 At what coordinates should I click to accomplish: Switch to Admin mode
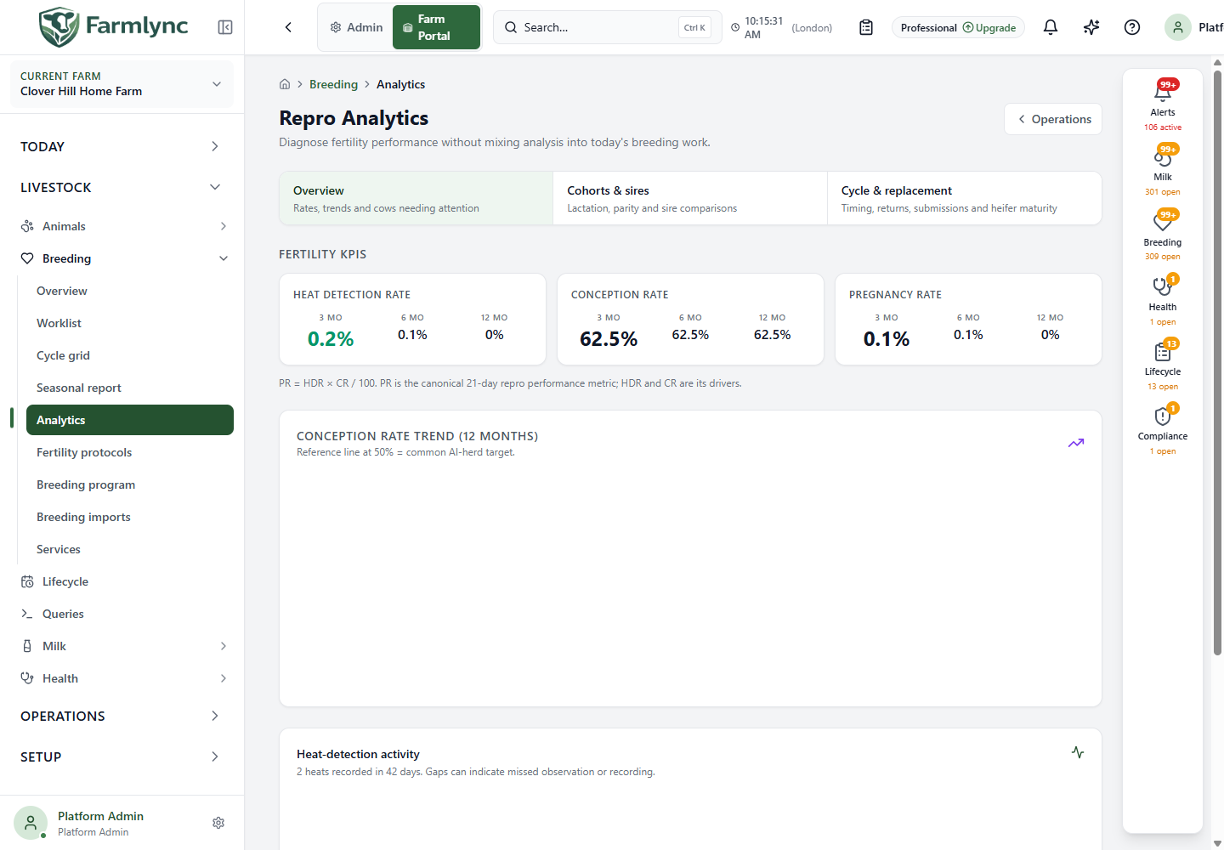tap(357, 27)
